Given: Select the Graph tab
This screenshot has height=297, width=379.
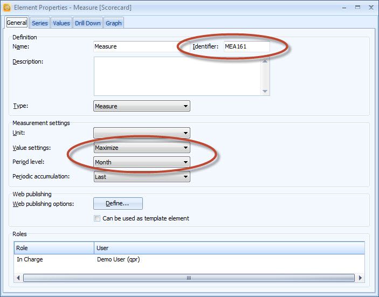Looking at the screenshot, I should tap(114, 23).
